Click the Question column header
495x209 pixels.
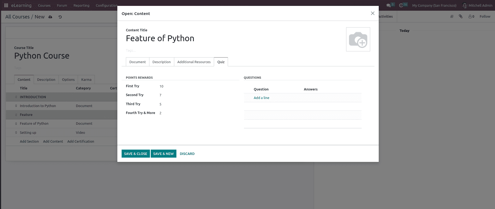pos(261,89)
